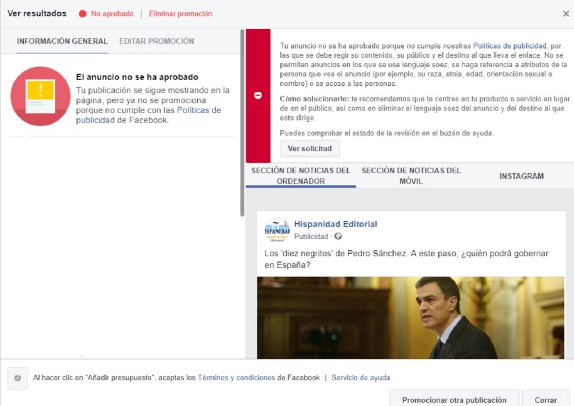The height and width of the screenshot is (406, 574).
Task: Click the Cerrar button
Action: click(x=545, y=399)
